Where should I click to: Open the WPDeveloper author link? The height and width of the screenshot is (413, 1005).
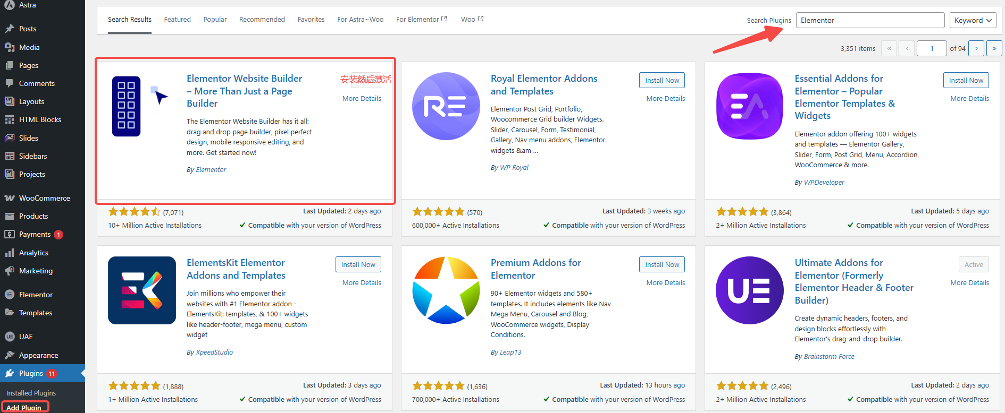pyautogui.click(x=824, y=183)
